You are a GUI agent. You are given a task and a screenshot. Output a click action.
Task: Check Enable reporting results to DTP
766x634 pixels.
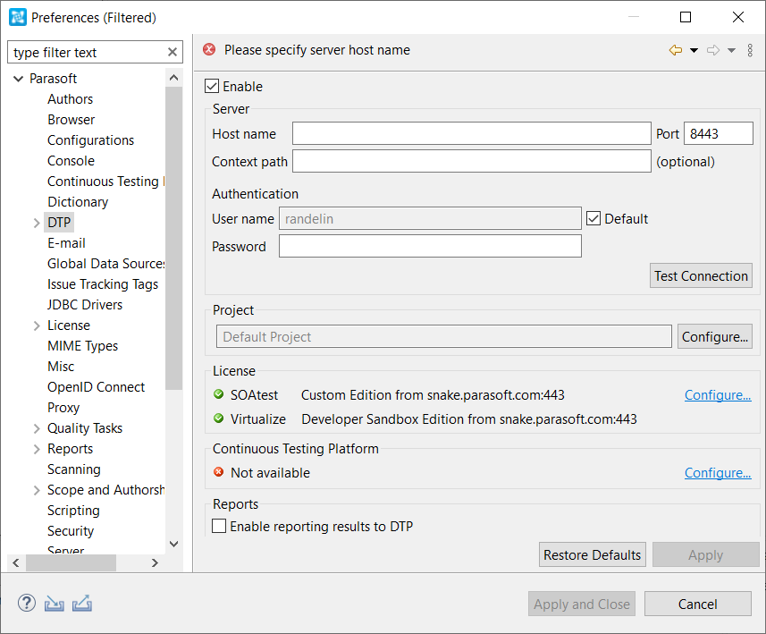click(219, 526)
